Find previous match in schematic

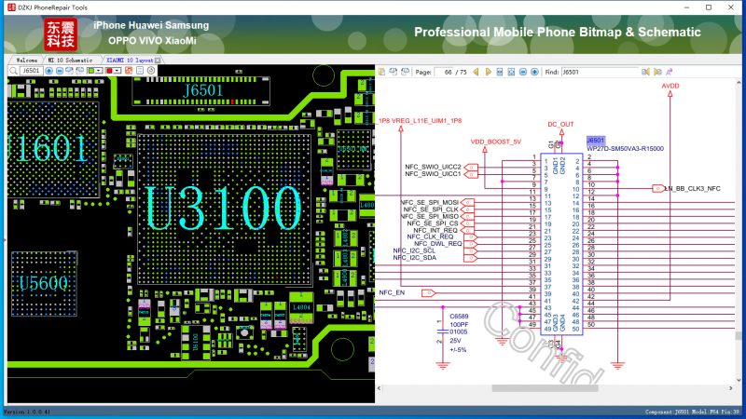645,72
